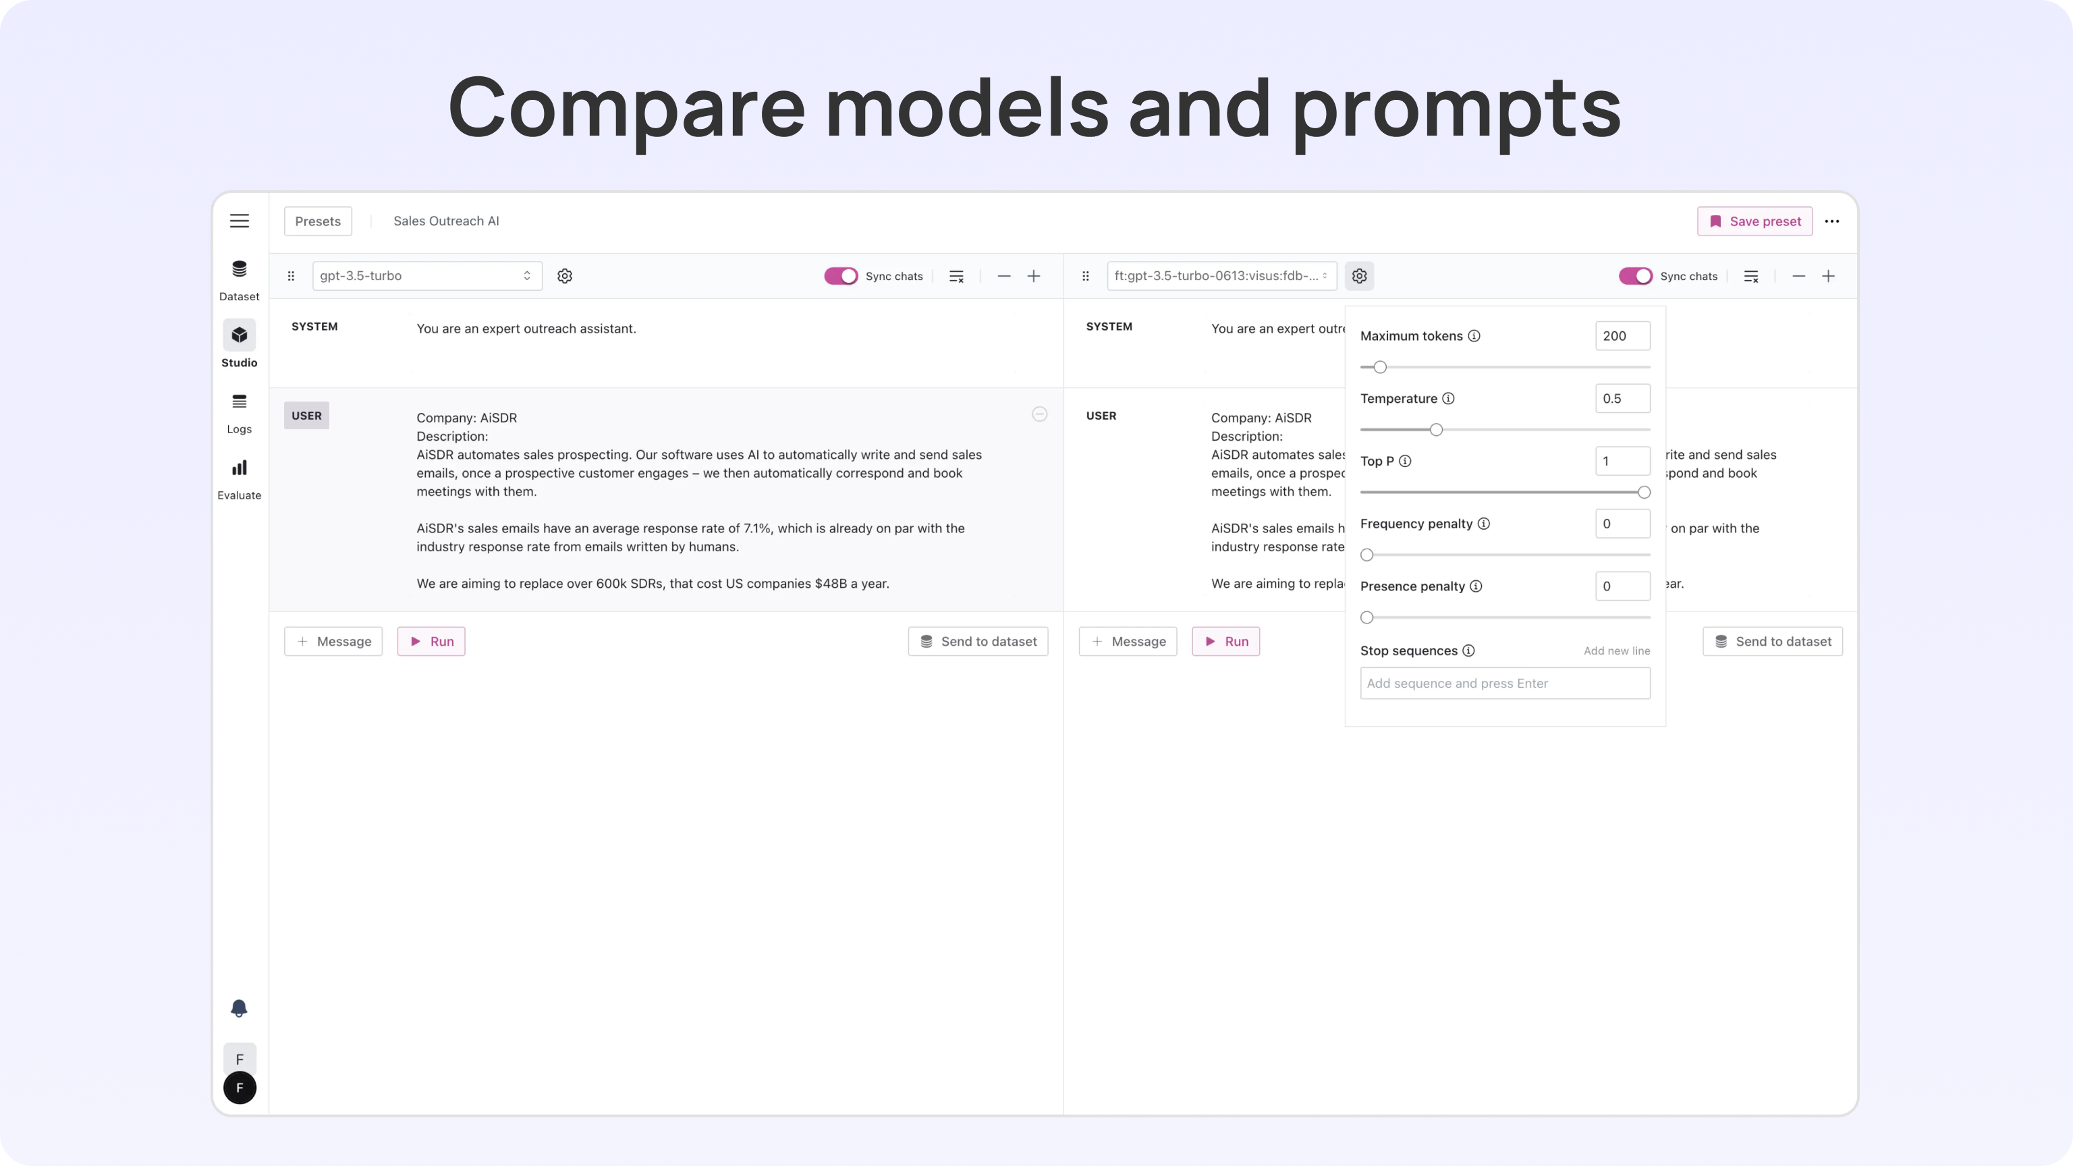This screenshot has height=1166, width=2073.
Task: Adjust the Temperature slider handle
Action: (x=1437, y=430)
